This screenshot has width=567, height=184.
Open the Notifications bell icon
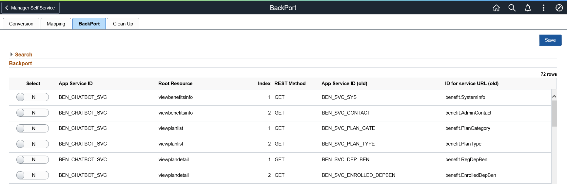coord(528,8)
